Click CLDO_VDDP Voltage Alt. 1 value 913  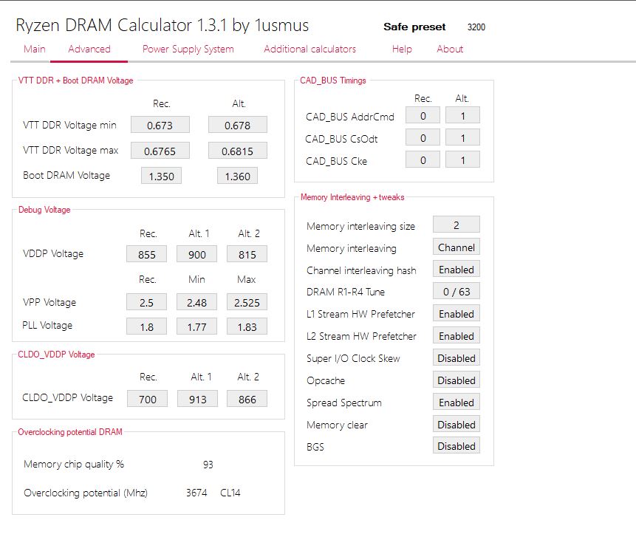coord(197,399)
